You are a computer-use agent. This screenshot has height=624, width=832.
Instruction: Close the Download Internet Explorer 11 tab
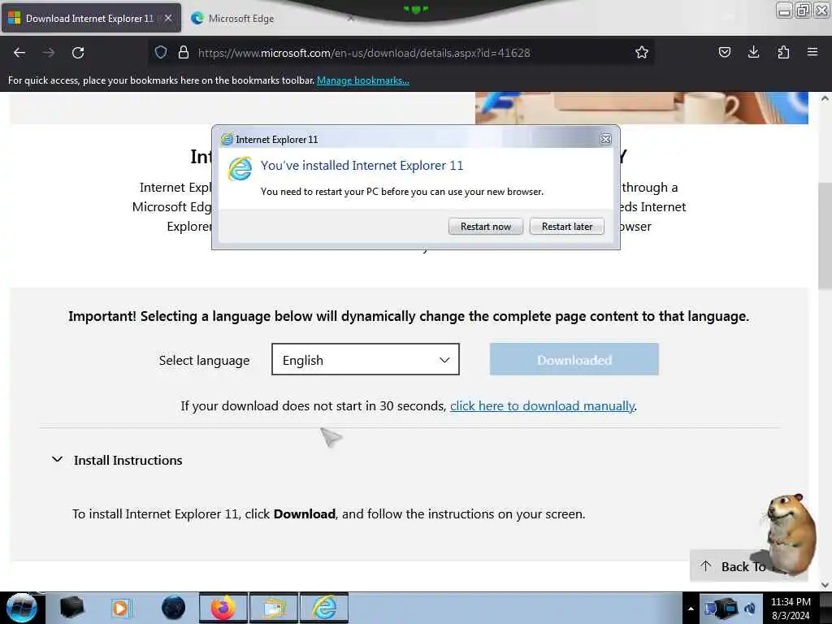[168, 18]
